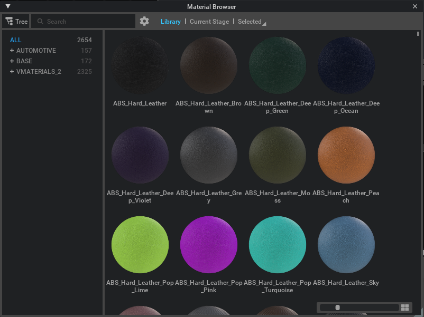
Task: Expand the VMATERIALS_2 category
Action: click(12, 71)
